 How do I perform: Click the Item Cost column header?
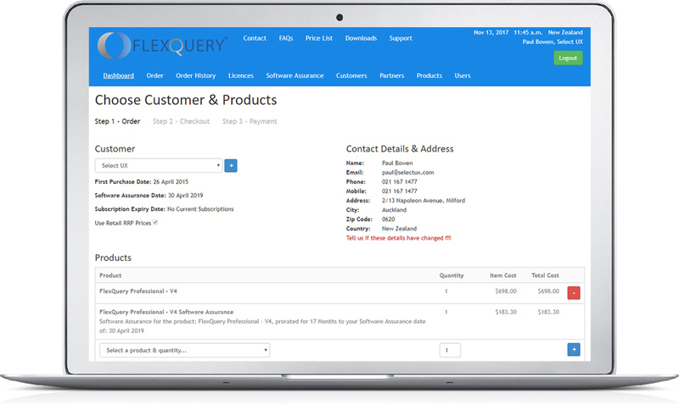[x=502, y=275]
